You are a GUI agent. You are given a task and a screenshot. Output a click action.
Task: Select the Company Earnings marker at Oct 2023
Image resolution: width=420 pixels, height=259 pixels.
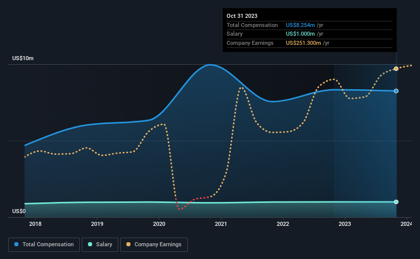tap(396, 69)
